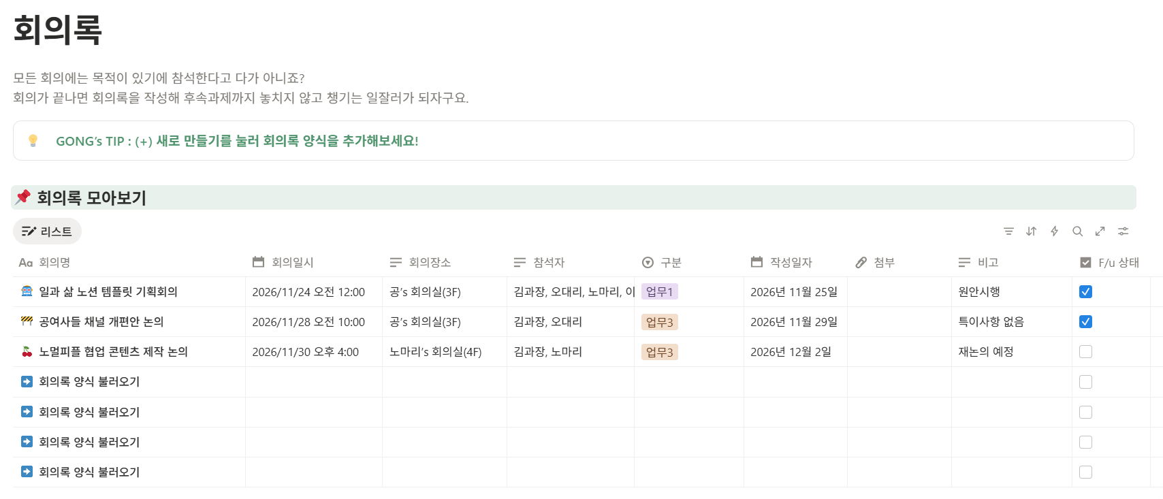Click the database search magnifier icon
Viewport: 1163px width, 499px height.
[x=1077, y=231]
